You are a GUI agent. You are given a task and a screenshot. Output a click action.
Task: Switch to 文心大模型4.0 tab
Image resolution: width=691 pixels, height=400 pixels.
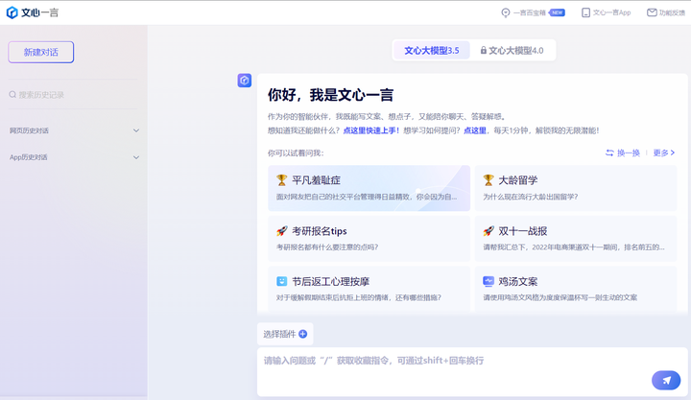512,50
